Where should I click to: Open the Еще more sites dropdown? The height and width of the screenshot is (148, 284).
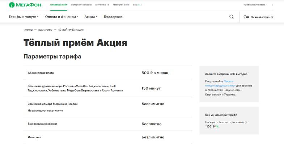(137, 5)
